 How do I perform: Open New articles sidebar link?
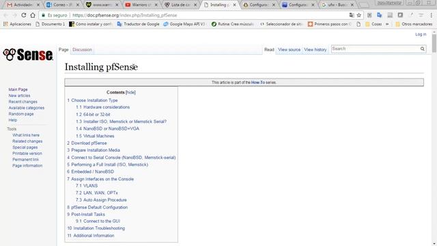click(19, 96)
